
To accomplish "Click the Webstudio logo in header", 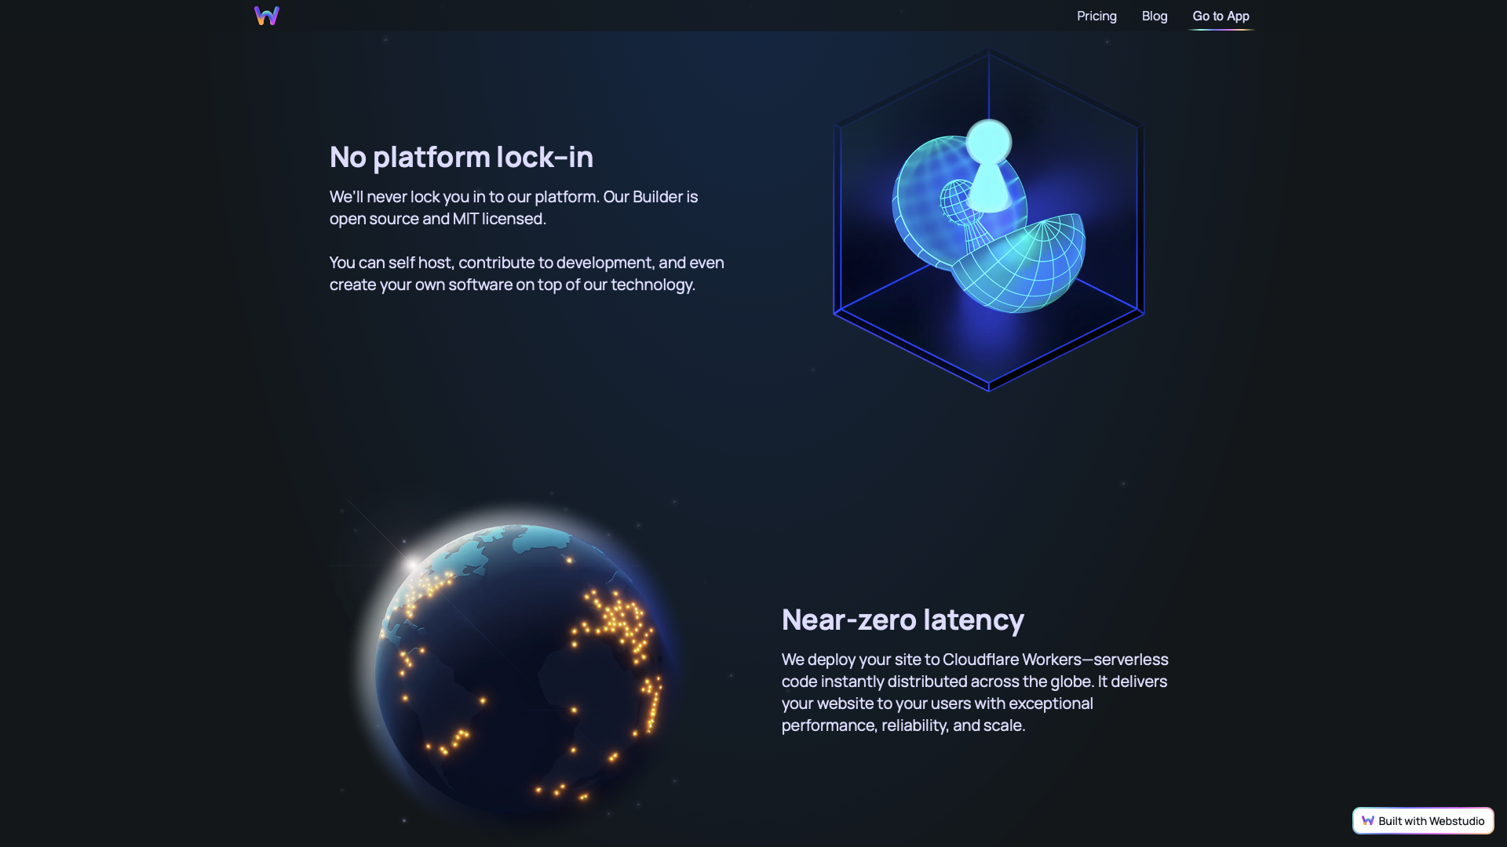I will pyautogui.click(x=267, y=16).
